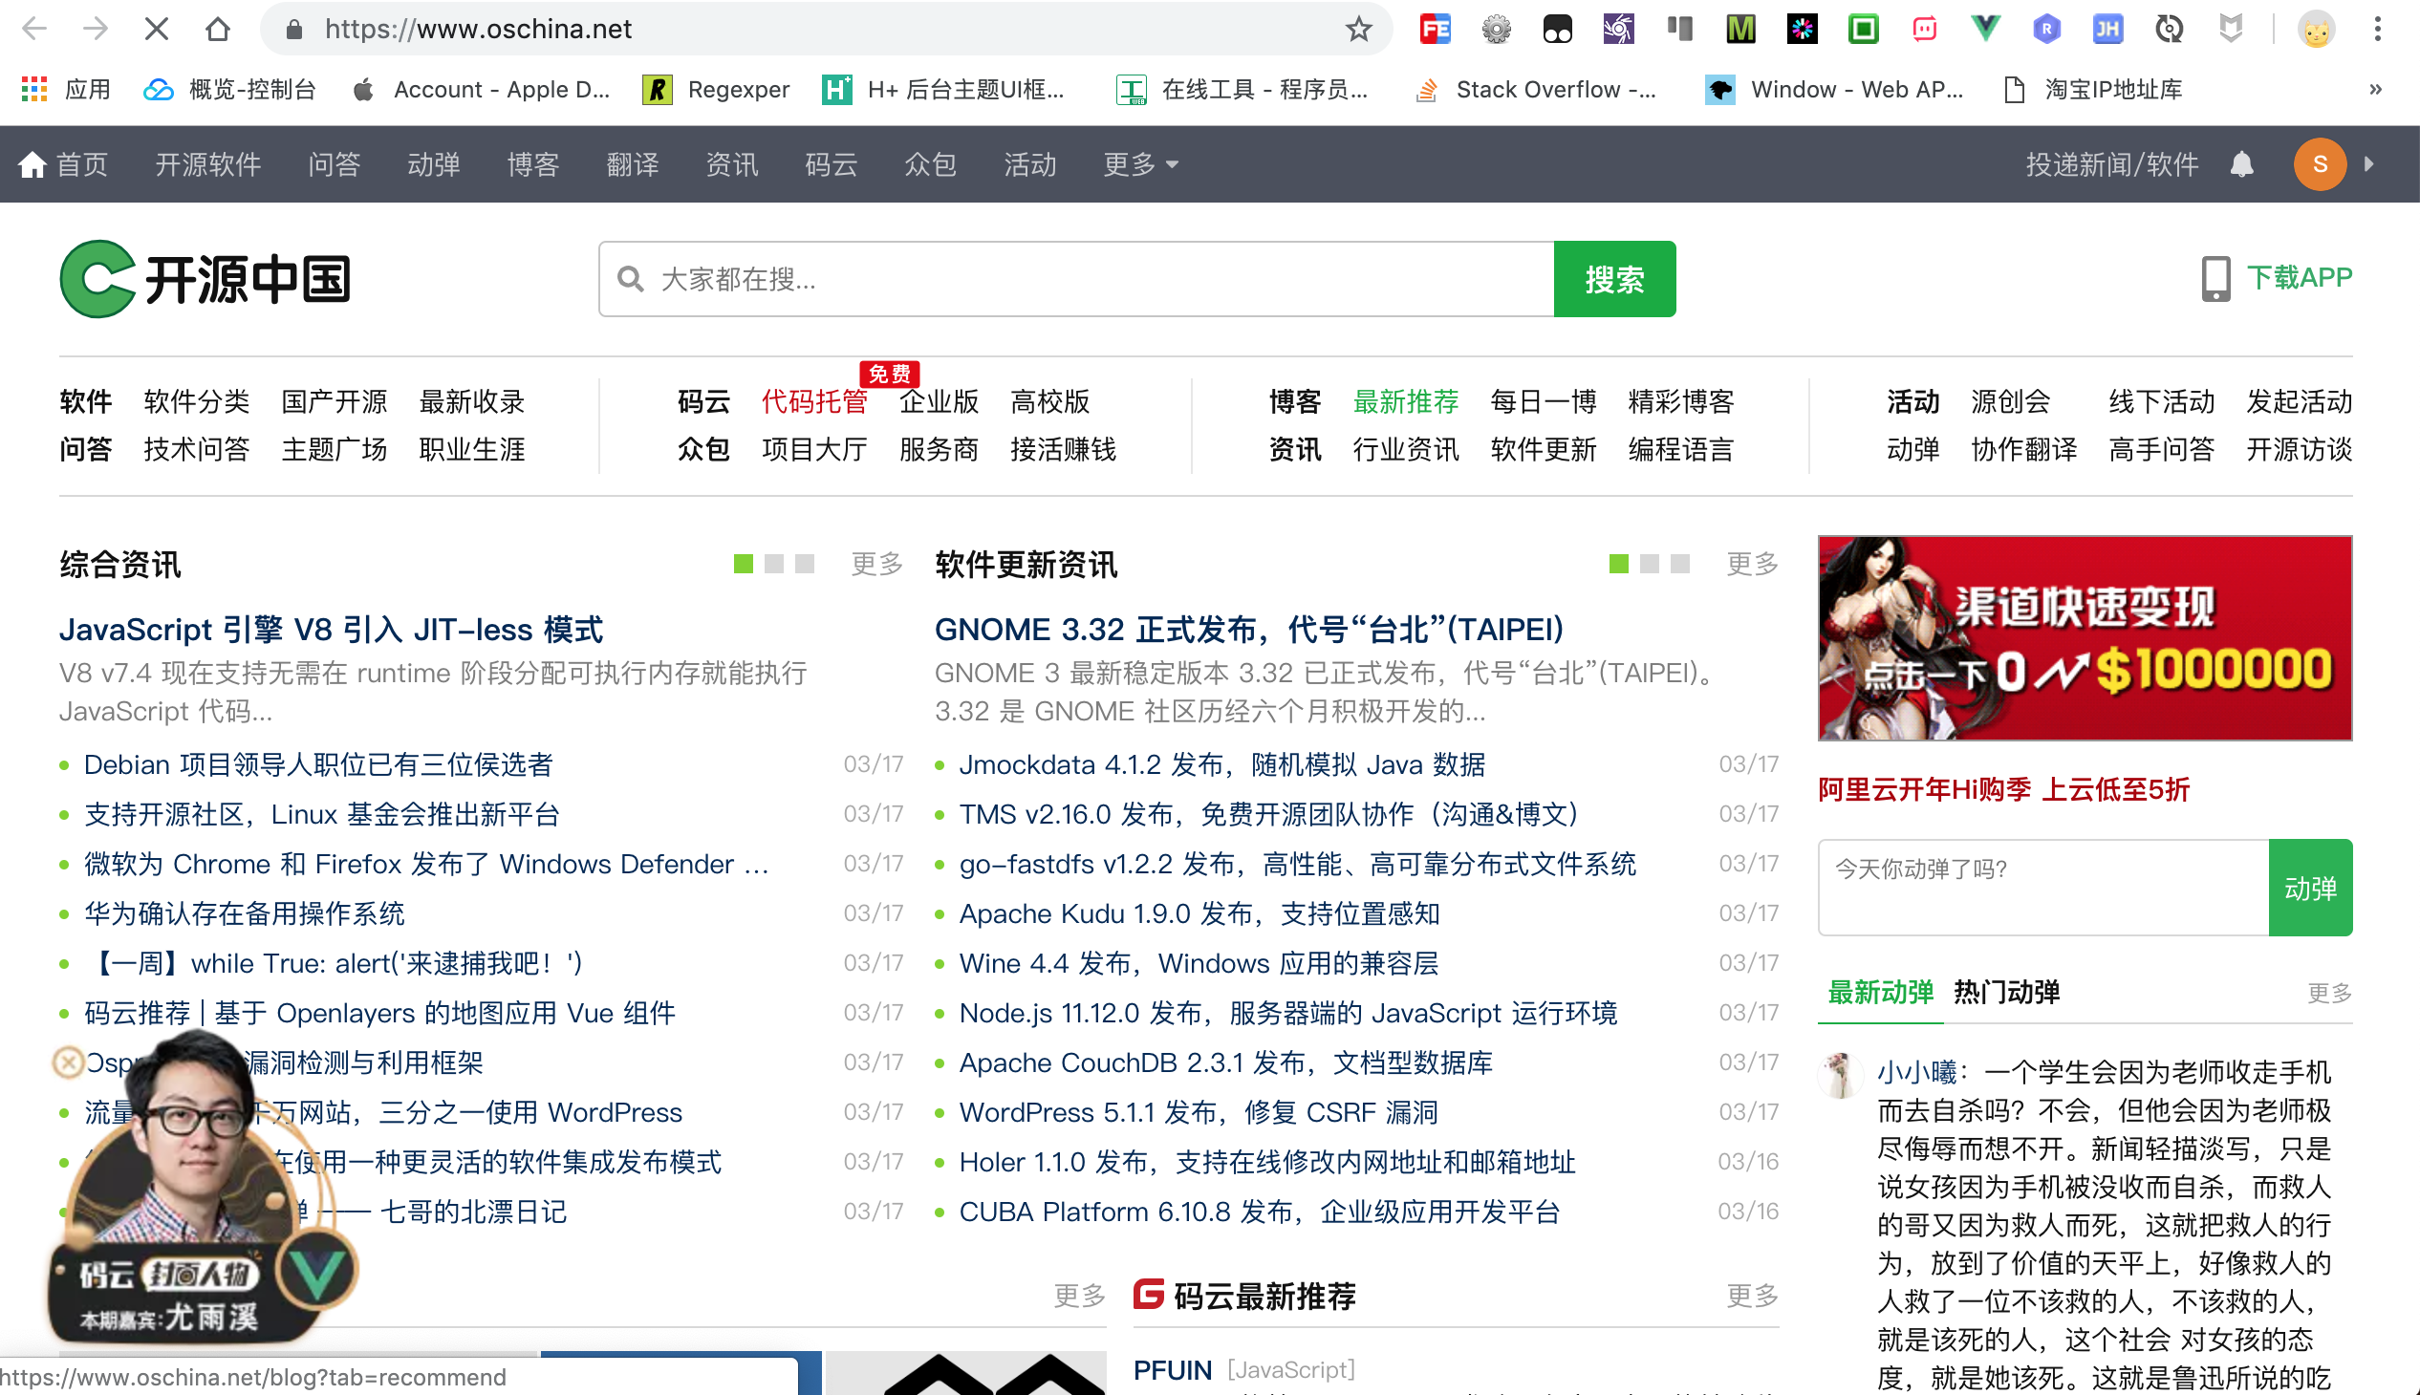Click the Vue devtools extension icon
The height and width of the screenshot is (1395, 2420).
point(1984,29)
